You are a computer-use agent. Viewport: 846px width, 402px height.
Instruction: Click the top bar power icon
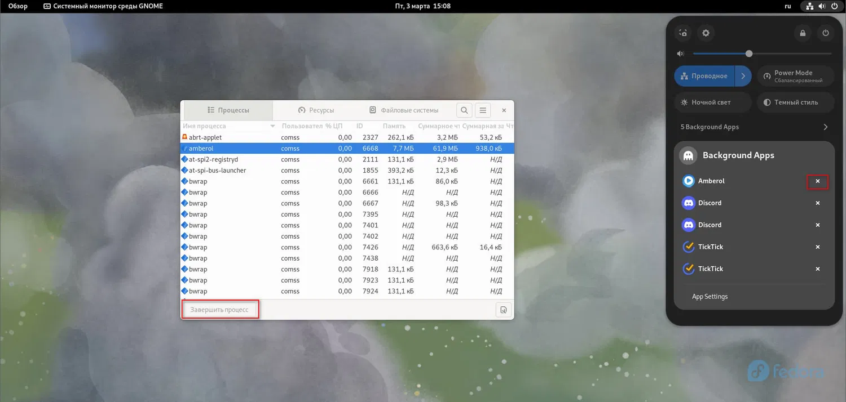(x=834, y=6)
